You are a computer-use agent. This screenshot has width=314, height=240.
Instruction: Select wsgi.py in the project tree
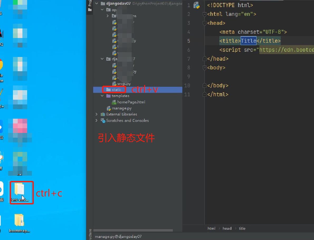pos(124,84)
